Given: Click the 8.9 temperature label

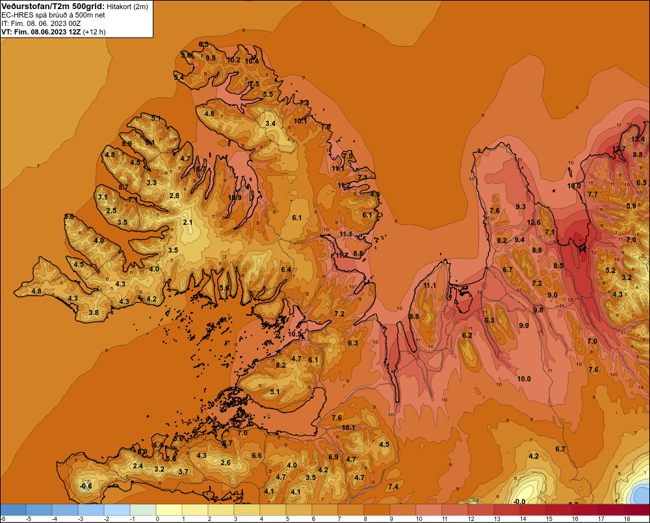Looking at the screenshot, I should point(127,144).
